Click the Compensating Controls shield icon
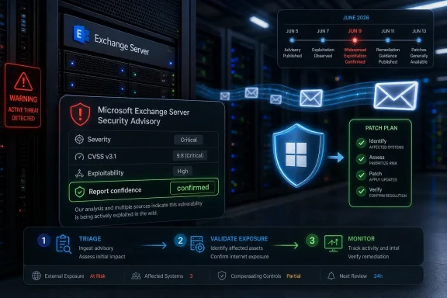The width and height of the screenshot is (447, 298). tap(222, 275)
